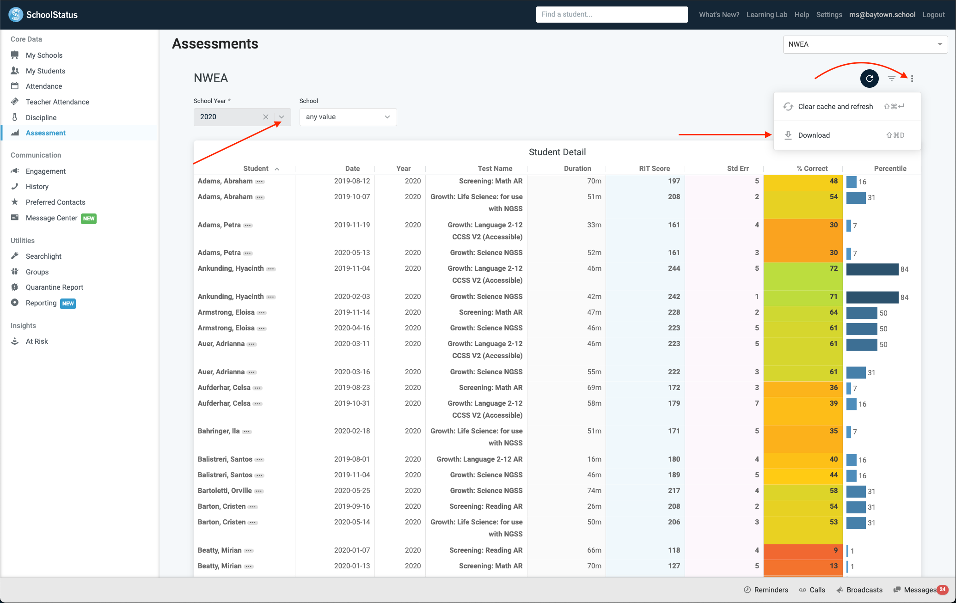Click Barton, Cristen Screening: Reading AR test
Screen dimensions: 956x603
486,506
